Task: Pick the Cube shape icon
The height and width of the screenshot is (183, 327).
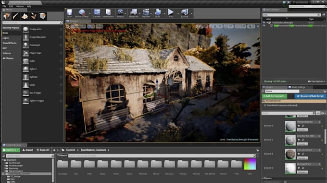Action: click(25, 61)
